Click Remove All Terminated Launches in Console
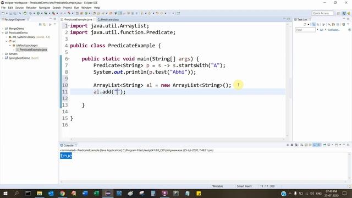Image resolution: width=352 pixels, height=198 pixels. click(x=296, y=145)
